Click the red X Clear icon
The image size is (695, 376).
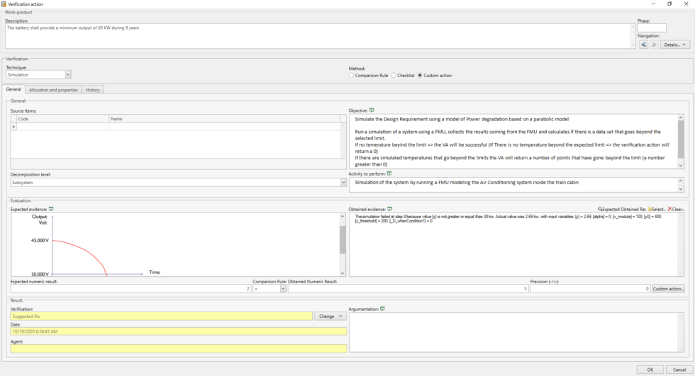(669, 210)
